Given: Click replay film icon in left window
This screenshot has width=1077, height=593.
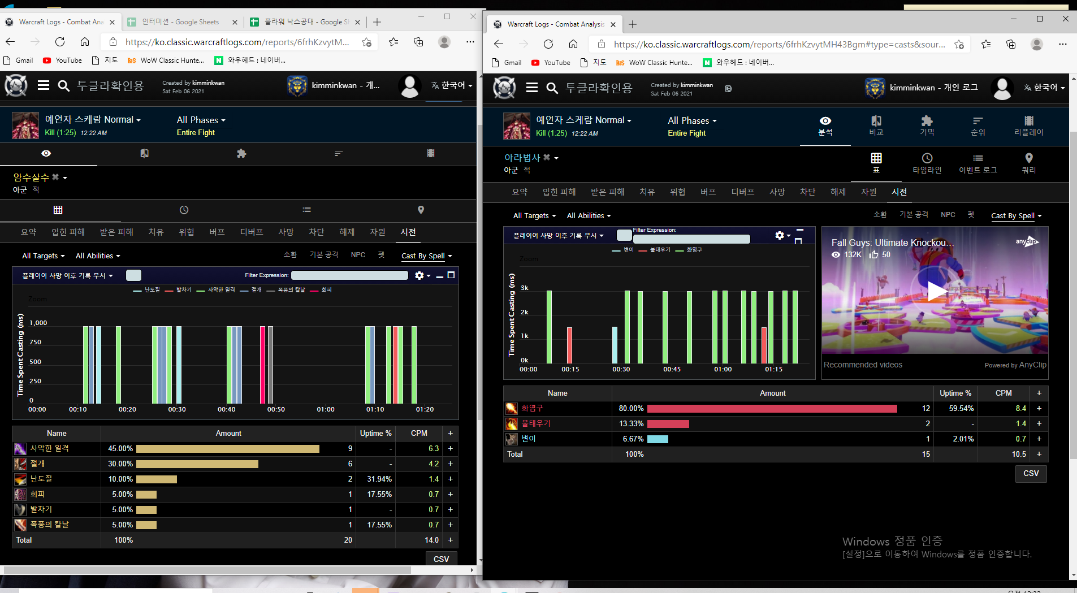Looking at the screenshot, I should (431, 153).
